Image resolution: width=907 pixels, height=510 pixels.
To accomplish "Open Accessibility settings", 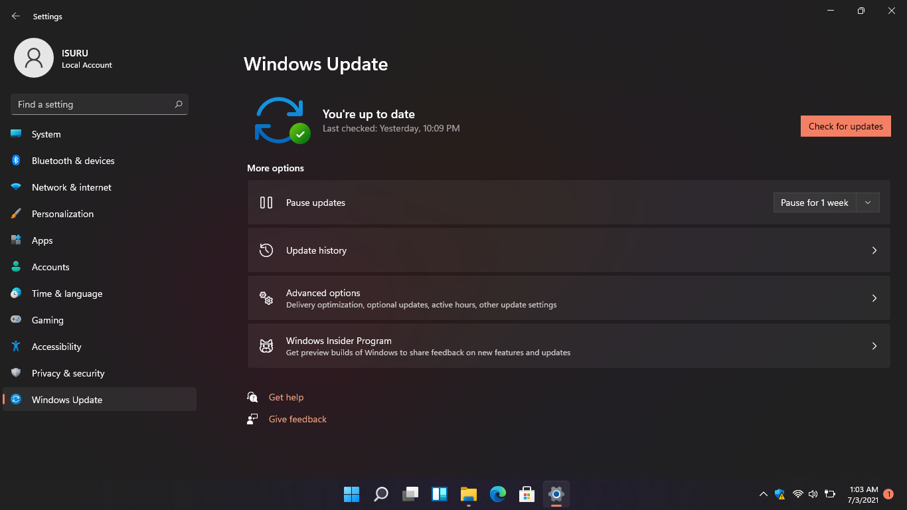I will click(x=100, y=347).
